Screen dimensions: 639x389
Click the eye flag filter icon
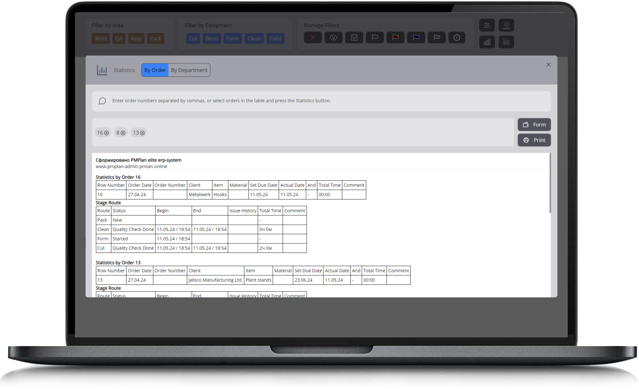point(333,37)
